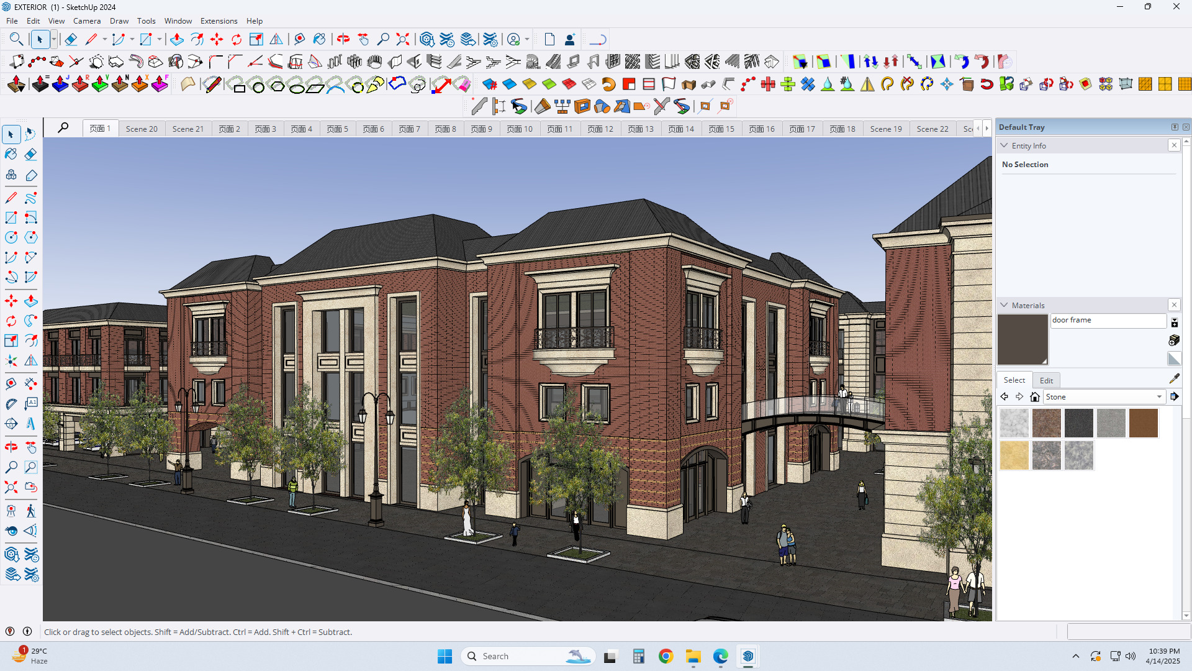Open the Extensions menu
Screen dimensions: 1192x671
coord(219,21)
